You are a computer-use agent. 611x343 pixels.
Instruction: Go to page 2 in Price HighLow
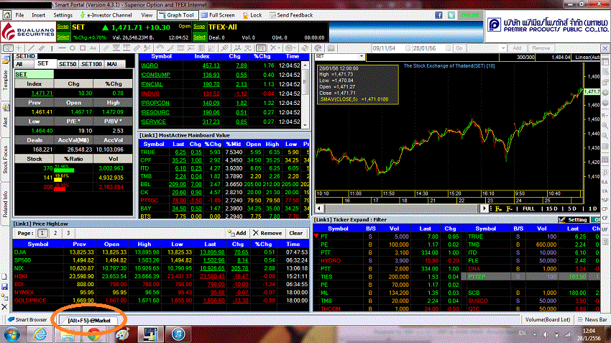click(55, 233)
